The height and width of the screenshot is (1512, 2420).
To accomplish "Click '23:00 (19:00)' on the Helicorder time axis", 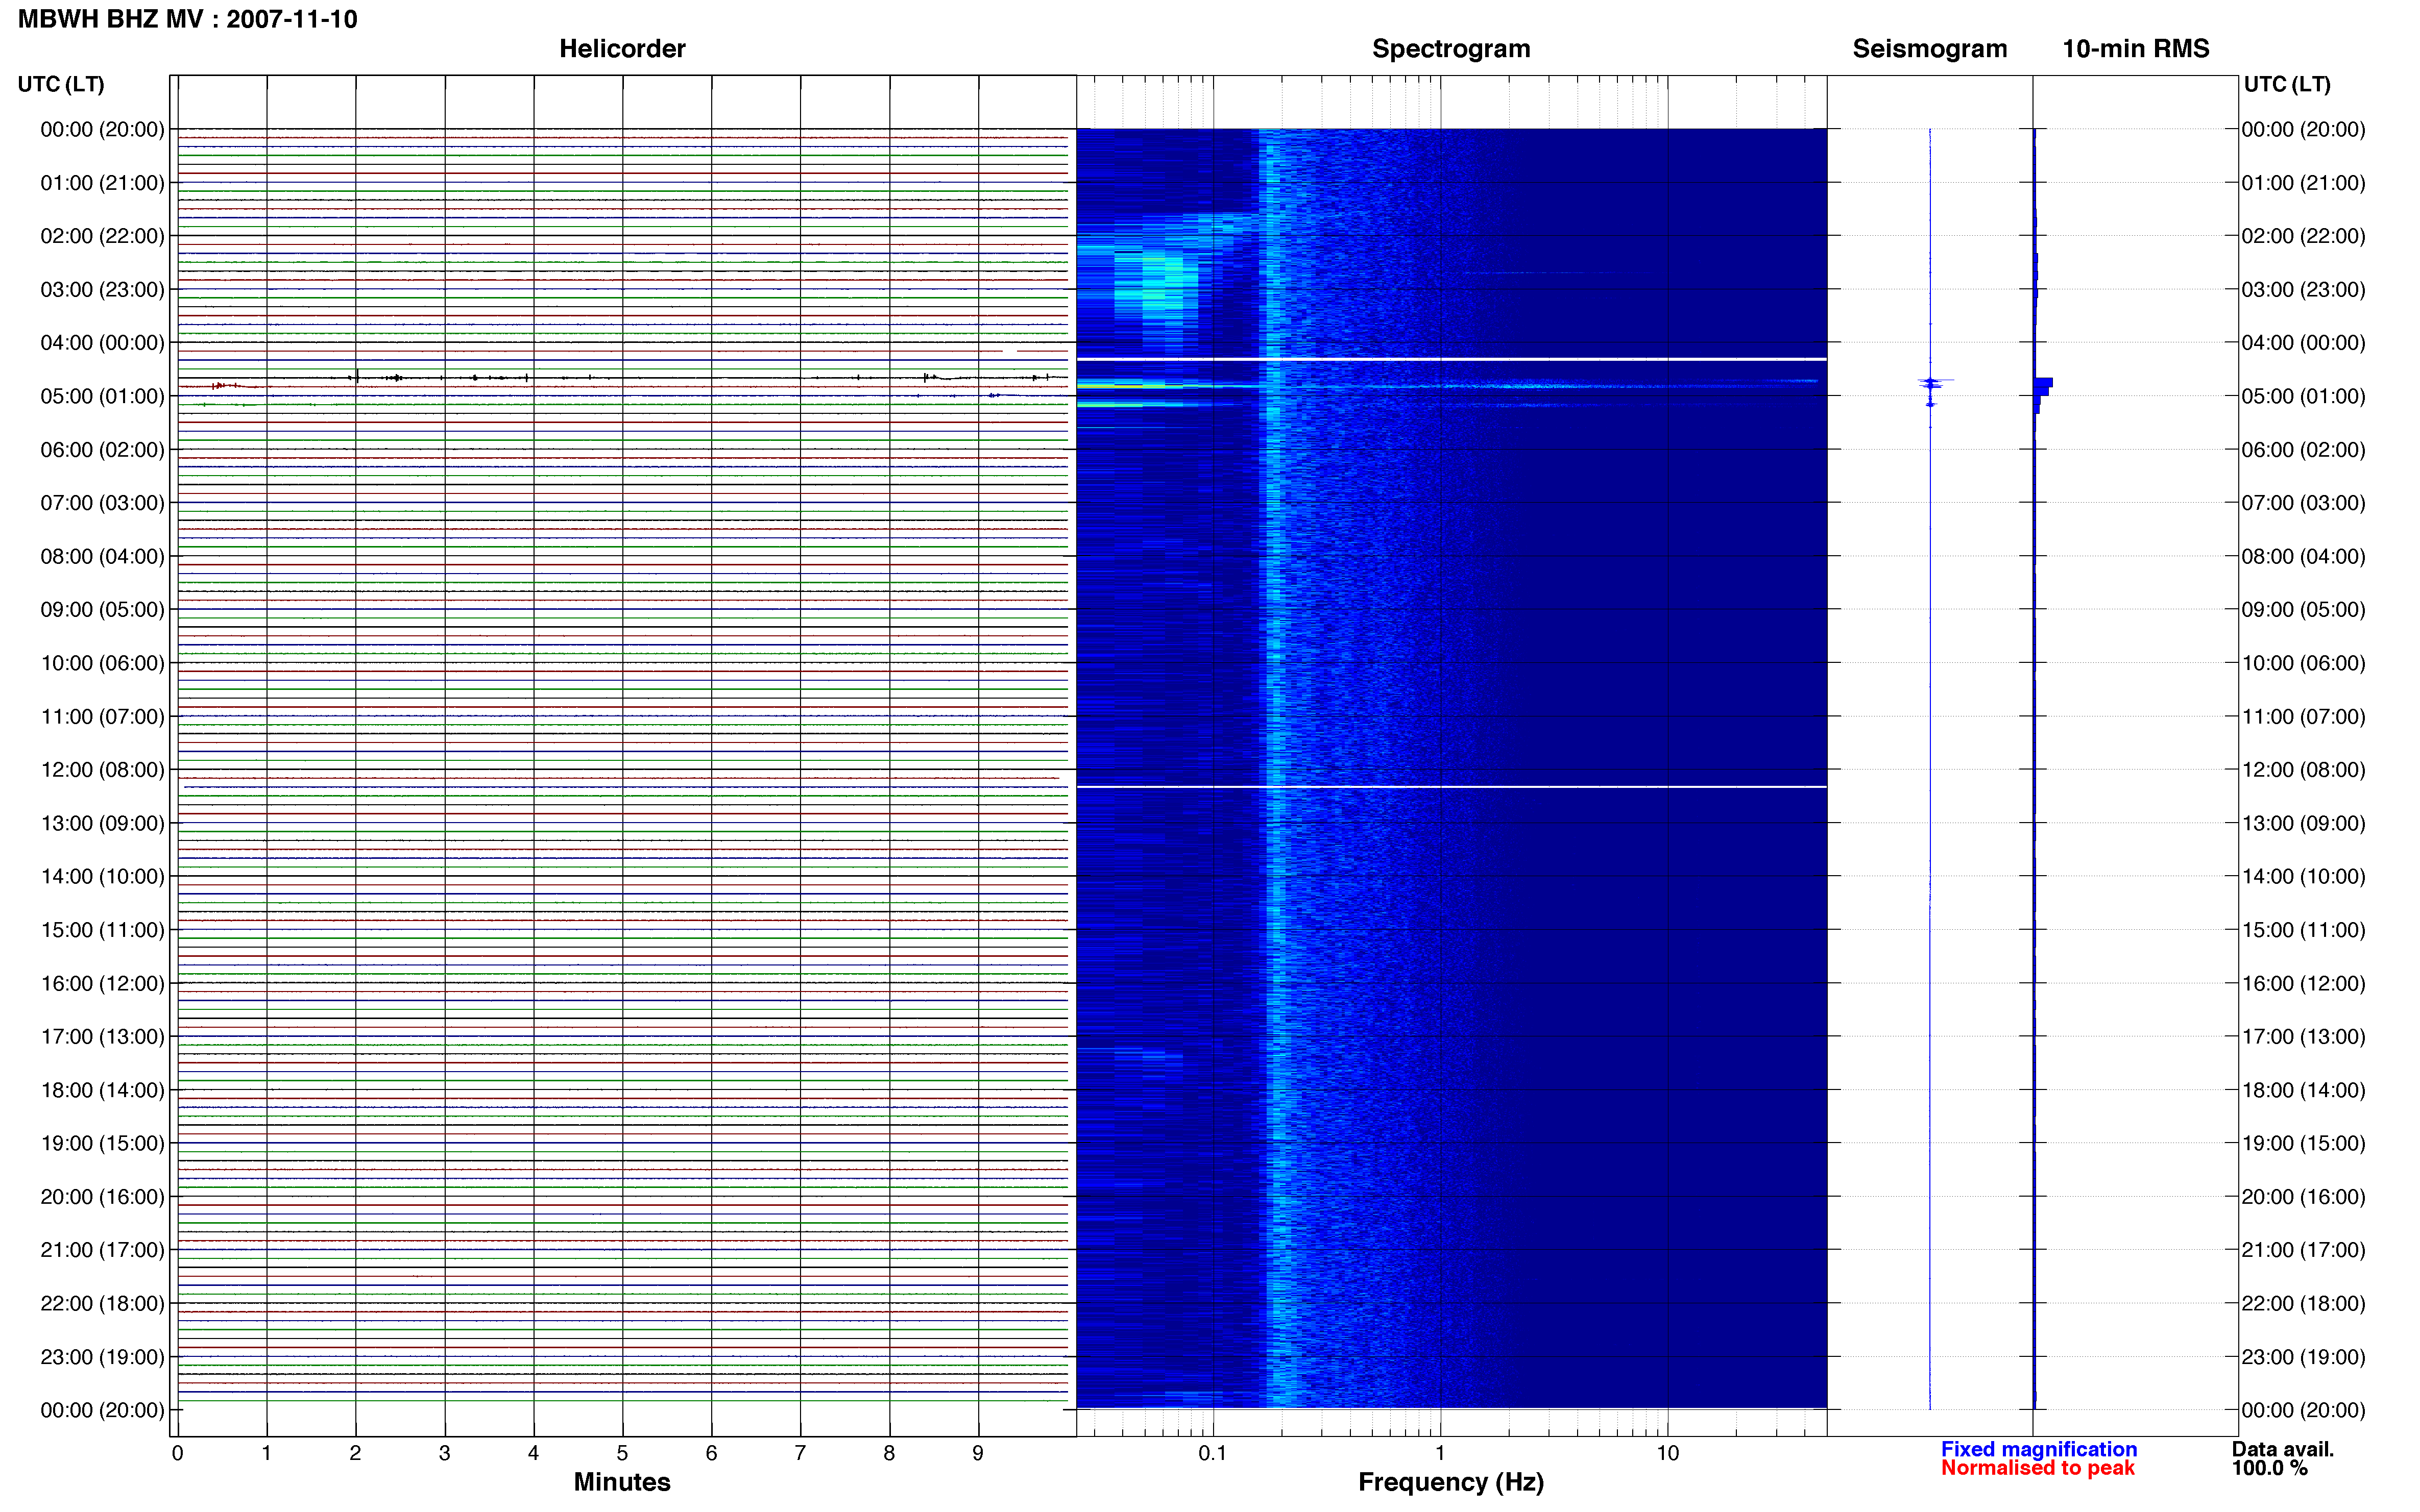I will click(102, 1357).
